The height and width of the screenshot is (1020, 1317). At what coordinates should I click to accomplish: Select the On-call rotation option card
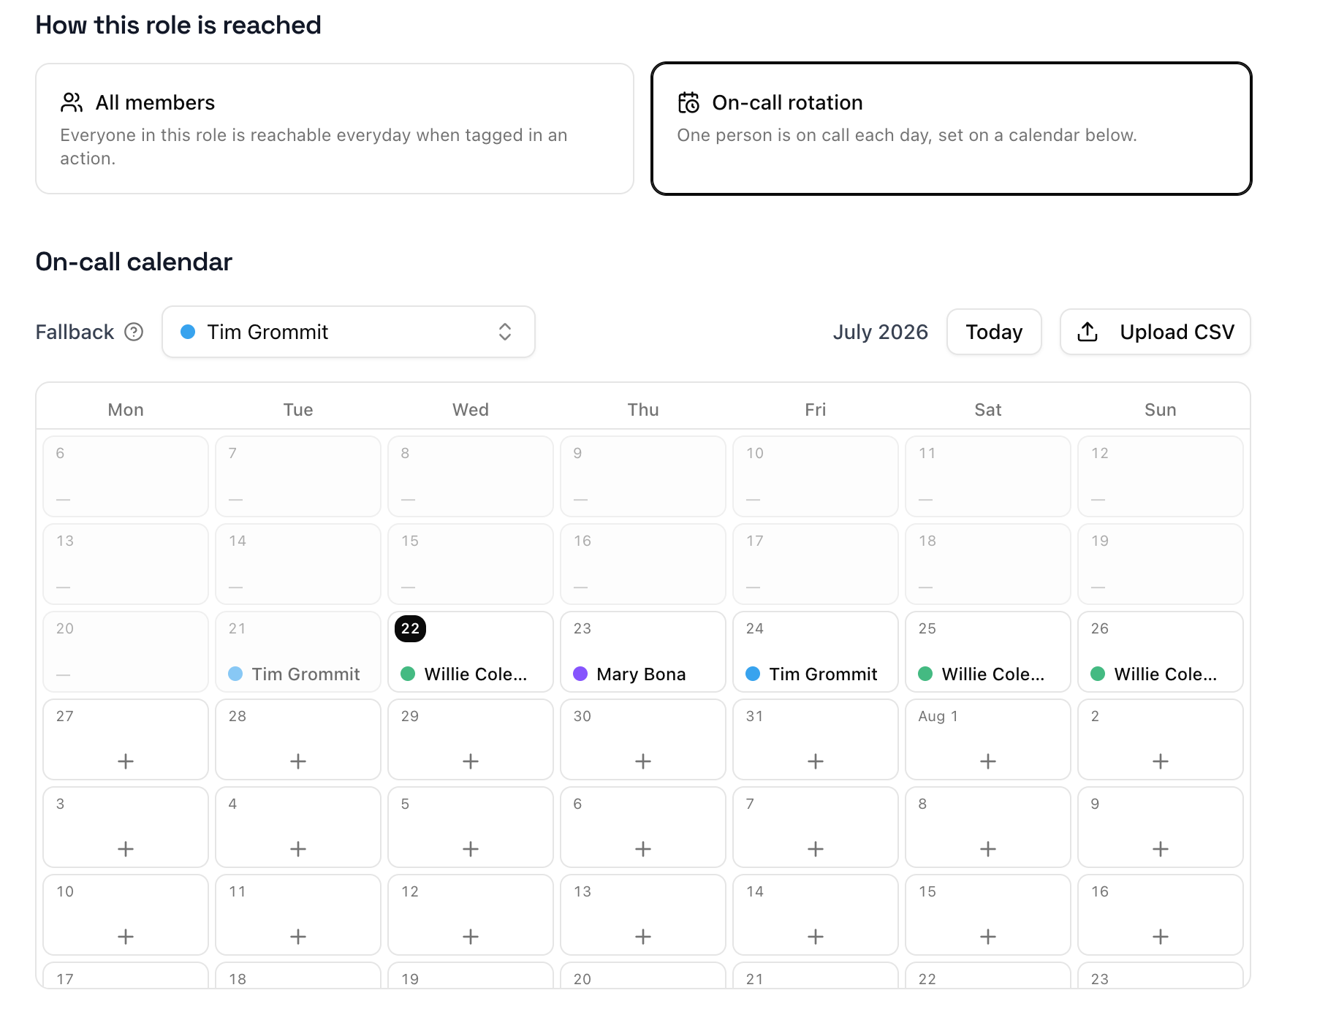pos(952,129)
